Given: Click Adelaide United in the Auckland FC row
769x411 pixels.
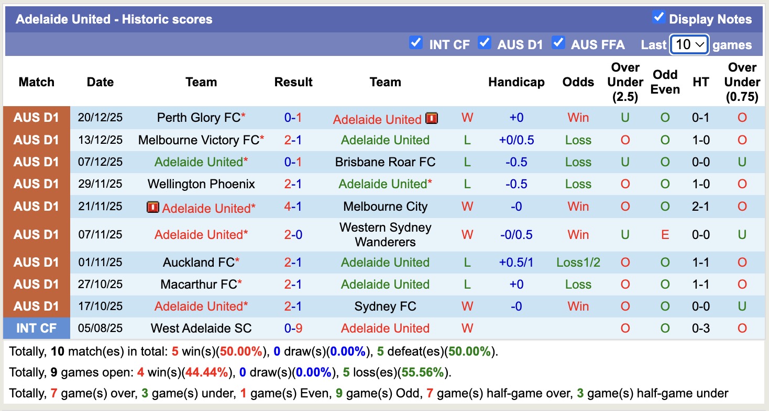Looking at the screenshot, I should click(x=385, y=262).
